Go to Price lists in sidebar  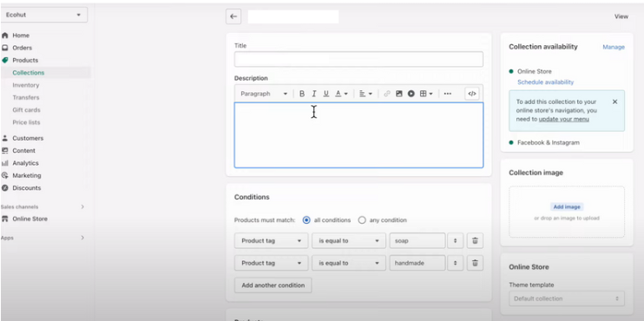(26, 122)
